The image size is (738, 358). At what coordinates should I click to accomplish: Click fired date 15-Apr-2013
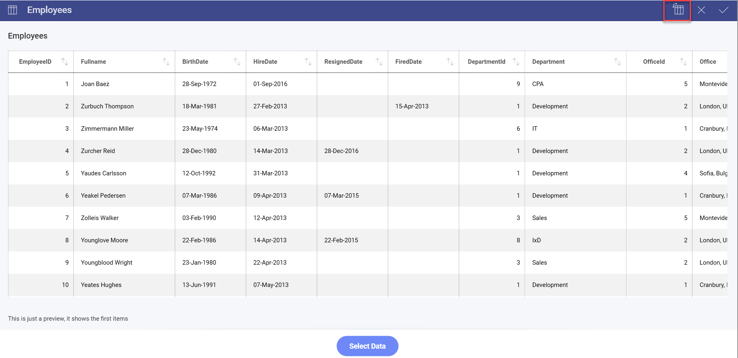pos(412,106)
